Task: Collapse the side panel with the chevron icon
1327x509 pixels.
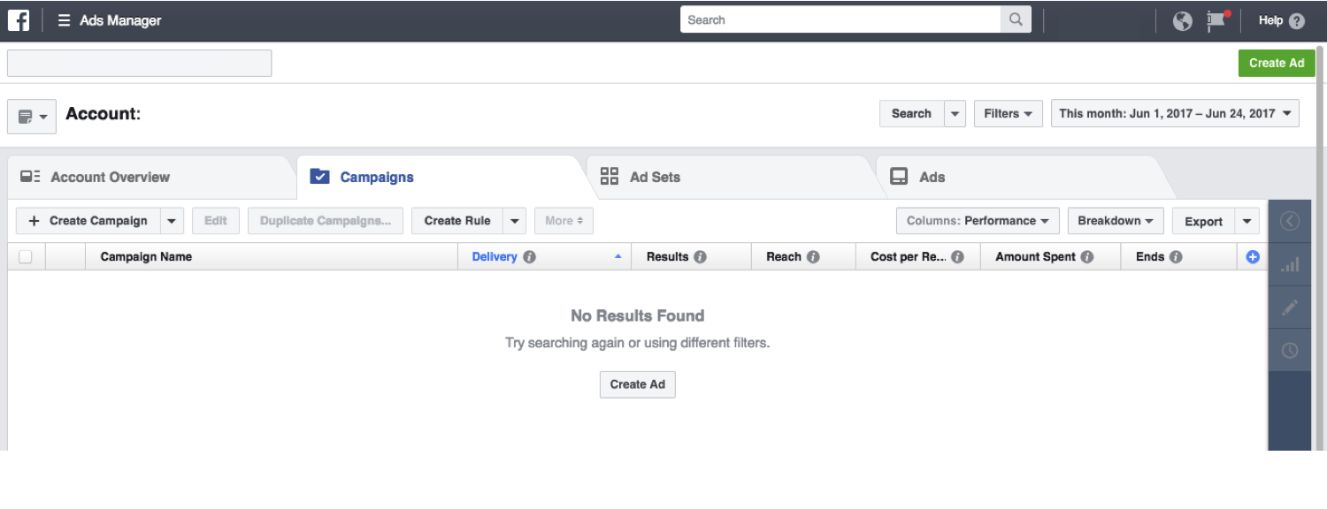Action: [x=1289, y=221]
